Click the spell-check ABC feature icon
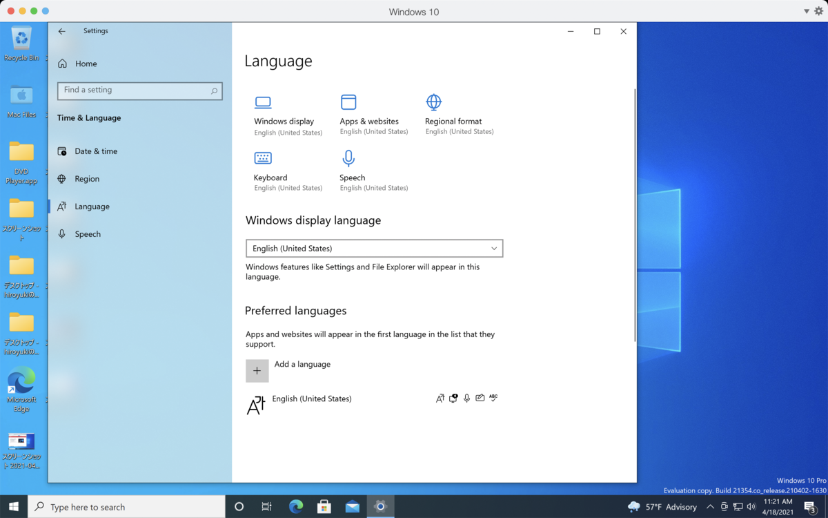 click(x=493, y=398)
